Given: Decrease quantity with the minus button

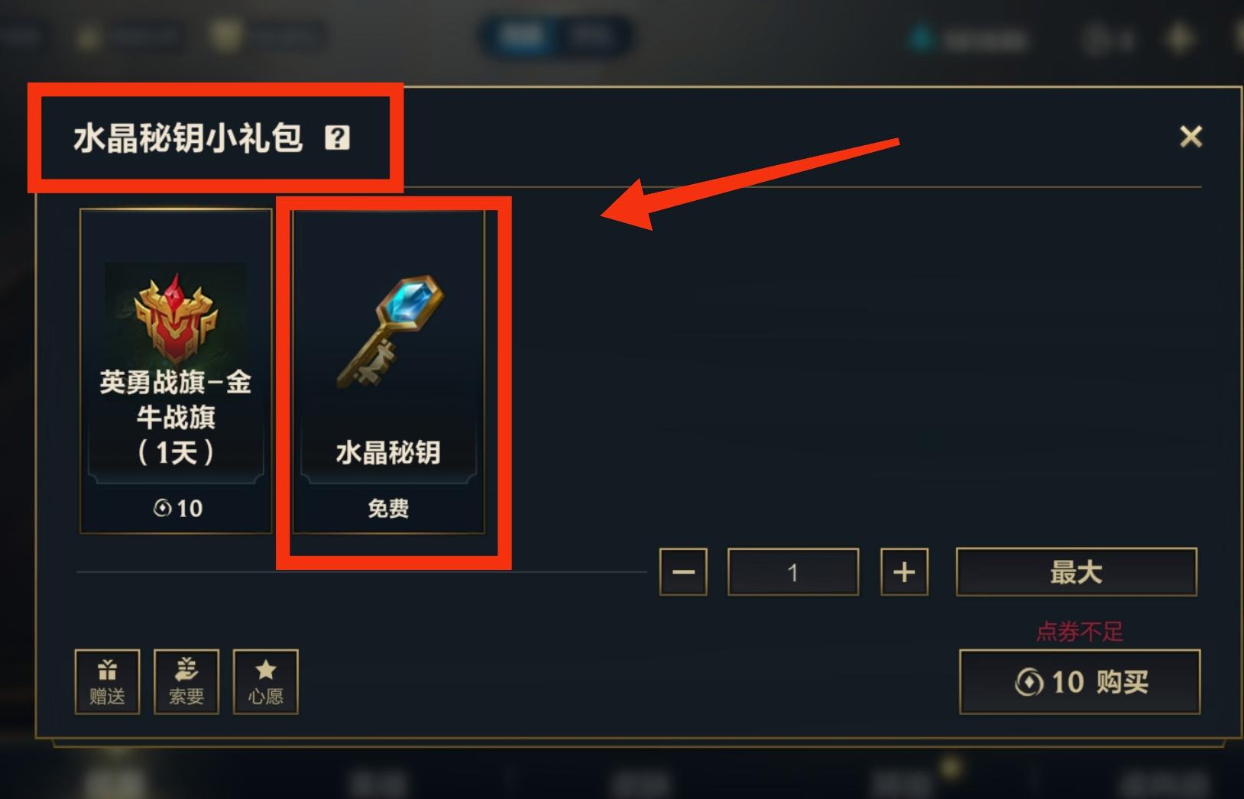Looking at the screenshot, I should 683,571.
